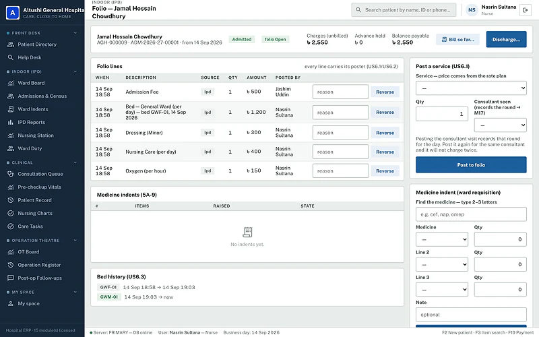Reverse the Nursing Care line
Viewport: 539px width, 337px height.
tap(385, 152)
